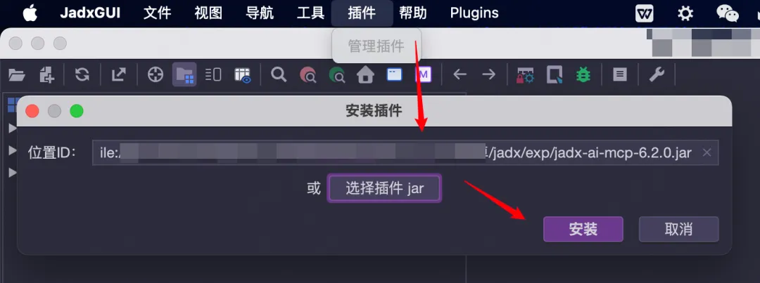Image resolution: width=760 pixels, height=283 pixels.
Task: Expand the first collapsed tree node arrow
Action: (x=13, y=129)
